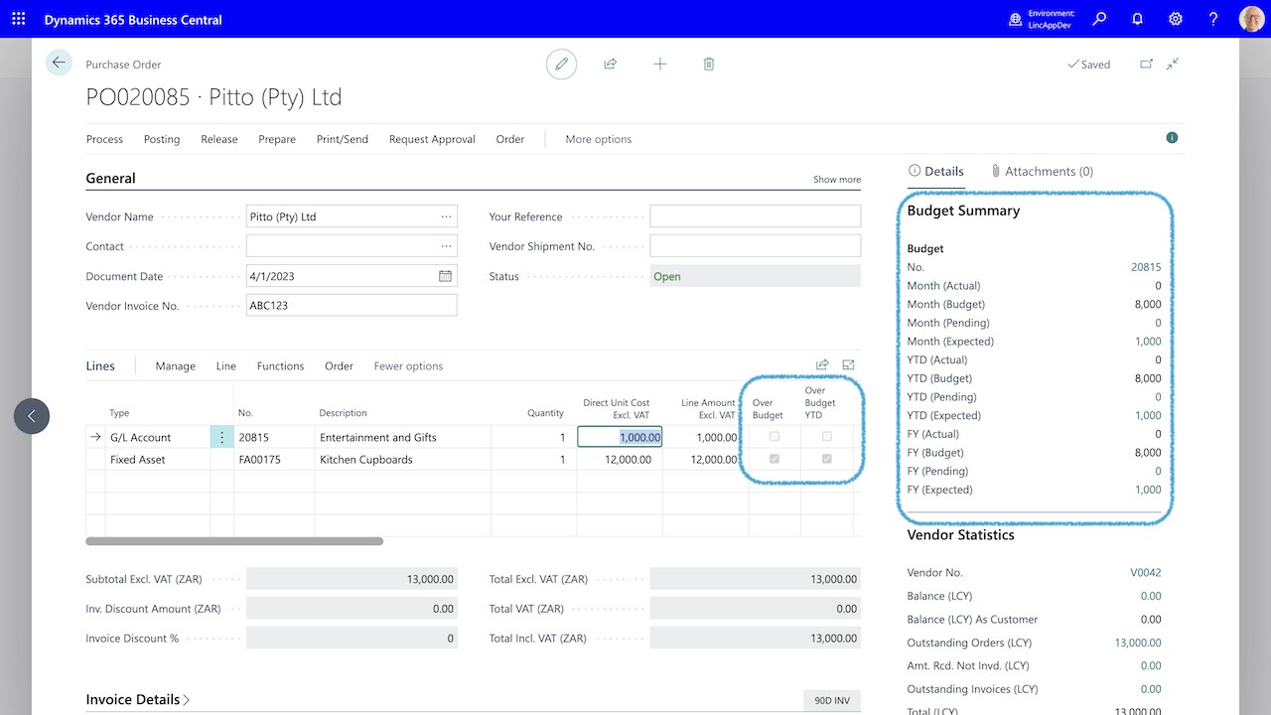Expand the Invoice Details section
1271x715 pixels.
(x=138, y=699)
